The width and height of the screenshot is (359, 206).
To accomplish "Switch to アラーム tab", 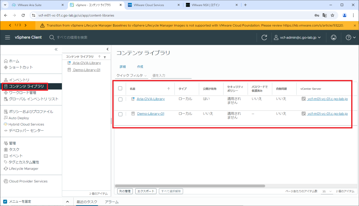I will click(112, 202).
